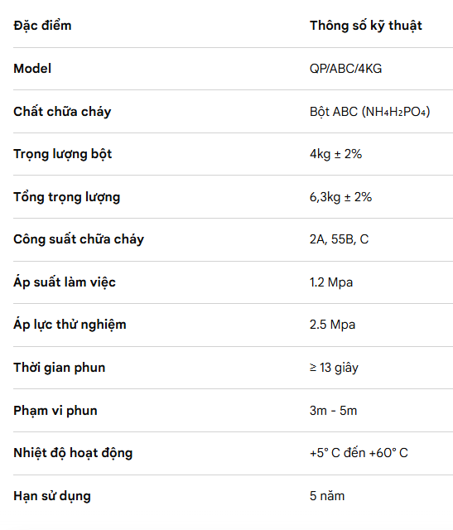Image resolution: width=453 pixels, height=530 pixels.
Task: Click the '4kg ± 2%' value
Action: [x=335, y=154]
